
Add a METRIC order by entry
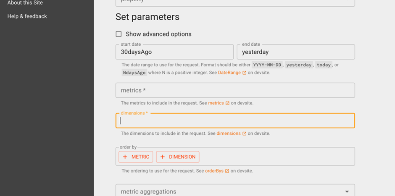click(x=136, y=157)
